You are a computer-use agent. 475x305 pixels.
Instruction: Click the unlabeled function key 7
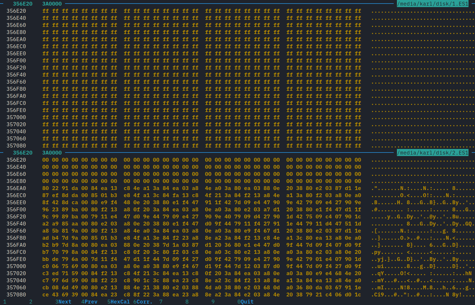pos(161,302)
